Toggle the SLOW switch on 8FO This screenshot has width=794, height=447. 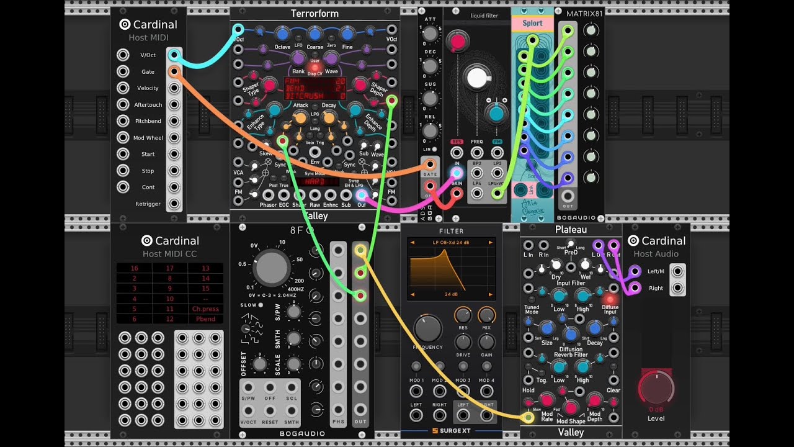tap(261, 305)
